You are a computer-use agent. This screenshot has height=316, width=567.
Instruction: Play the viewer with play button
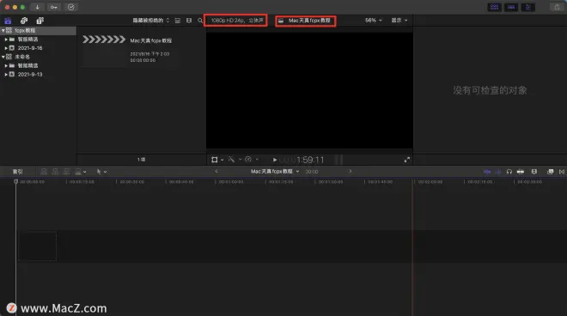coord(275,160)
